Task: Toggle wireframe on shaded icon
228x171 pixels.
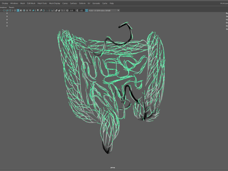Action: click(x=24, y=10)
